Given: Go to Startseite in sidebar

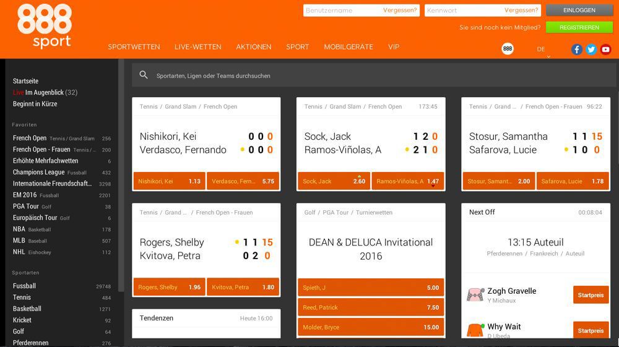Looking at the screenshot, I should click(x=25, y=81).
